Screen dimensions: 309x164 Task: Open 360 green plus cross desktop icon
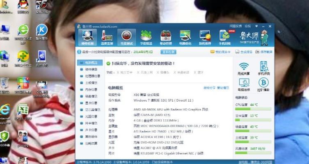[x=23, y=59]
